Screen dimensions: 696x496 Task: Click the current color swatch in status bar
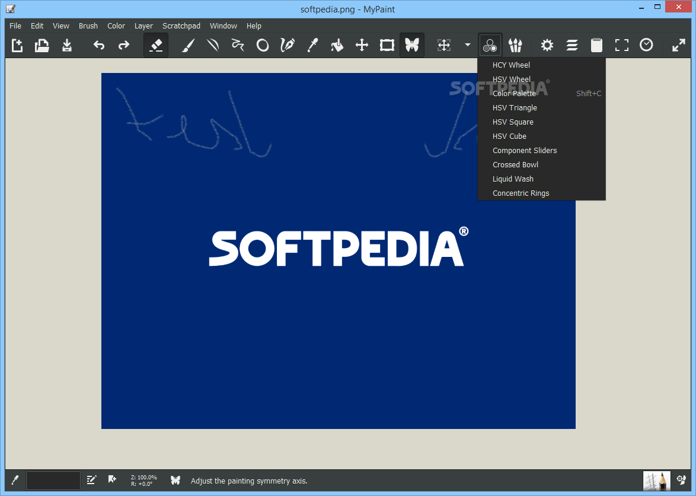(x=53, y=481)
